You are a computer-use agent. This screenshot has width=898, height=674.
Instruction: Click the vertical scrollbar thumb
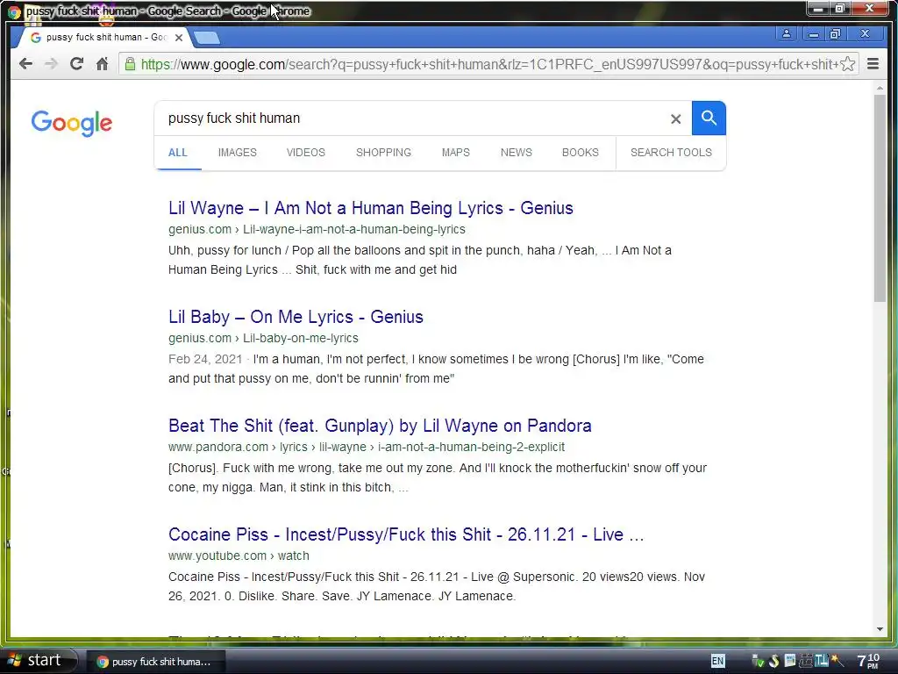click(880, 198)
